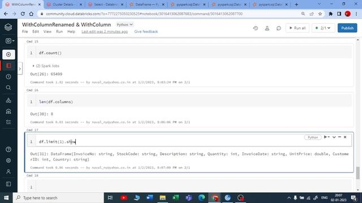
Task: Click the notebook vertical scrollbar thumb
Action: coord(358,173)
